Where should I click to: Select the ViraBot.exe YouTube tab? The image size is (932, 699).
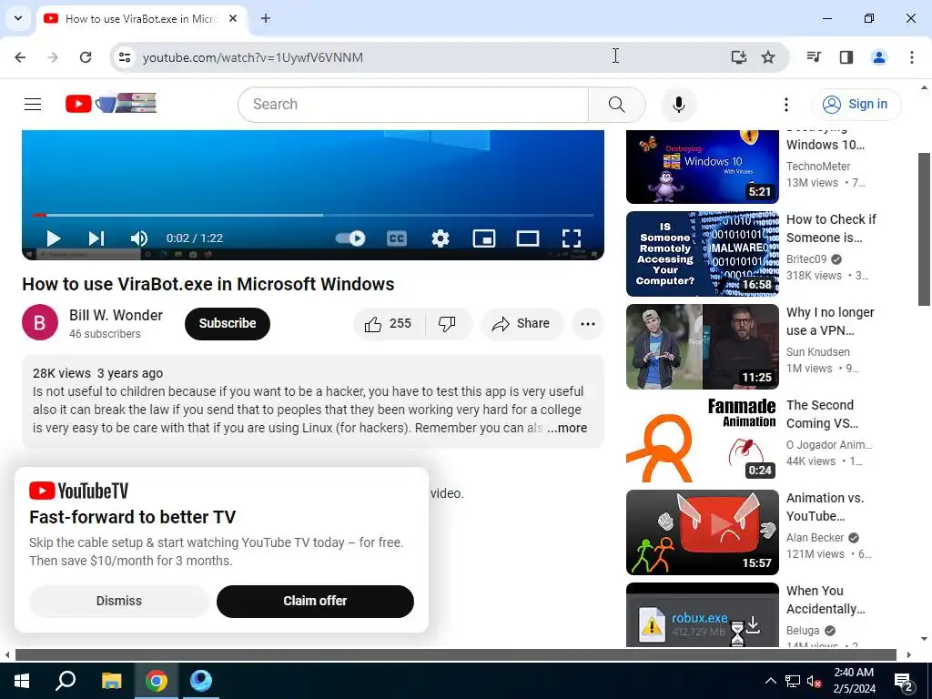[141, 19]
